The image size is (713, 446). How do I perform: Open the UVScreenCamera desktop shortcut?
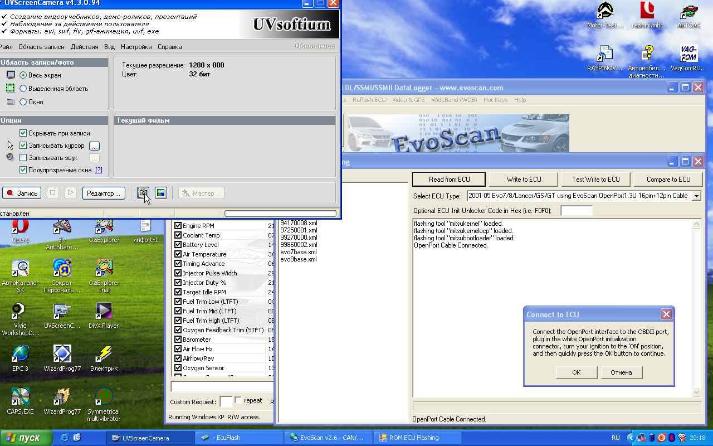point(62,316)
